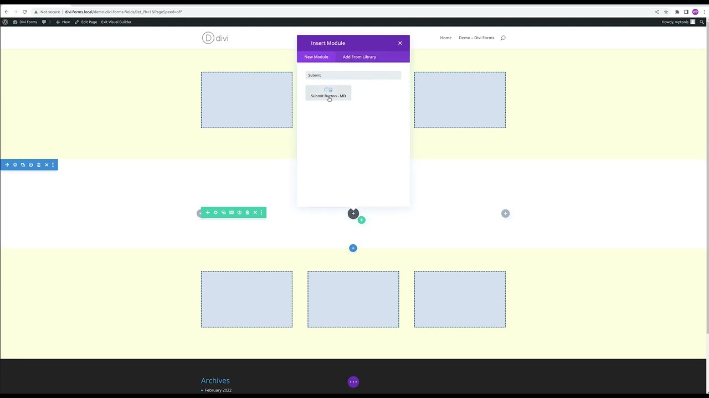Bookmark page with star icon
This screenshot has height=398, width=709.
665,12
